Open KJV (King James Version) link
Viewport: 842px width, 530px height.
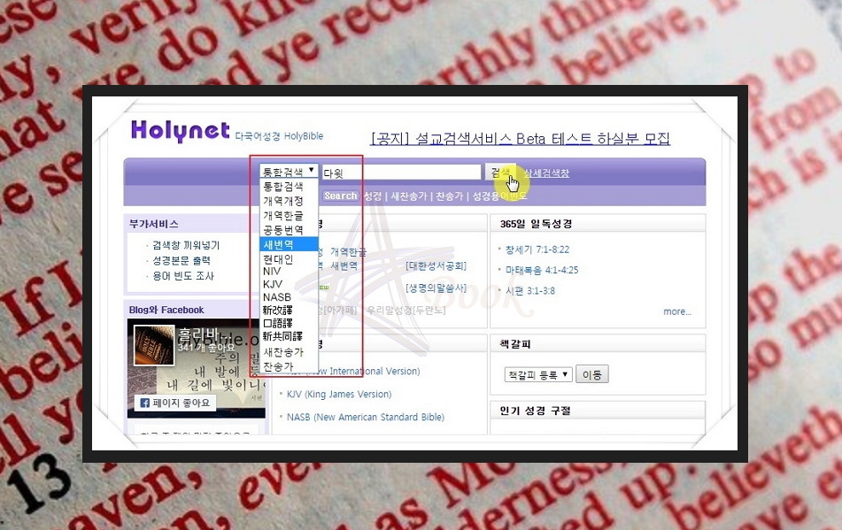pos(339,395)
